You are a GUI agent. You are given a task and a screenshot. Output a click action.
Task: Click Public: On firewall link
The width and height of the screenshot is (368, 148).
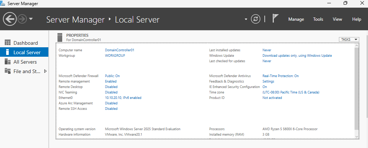point(112,76)
